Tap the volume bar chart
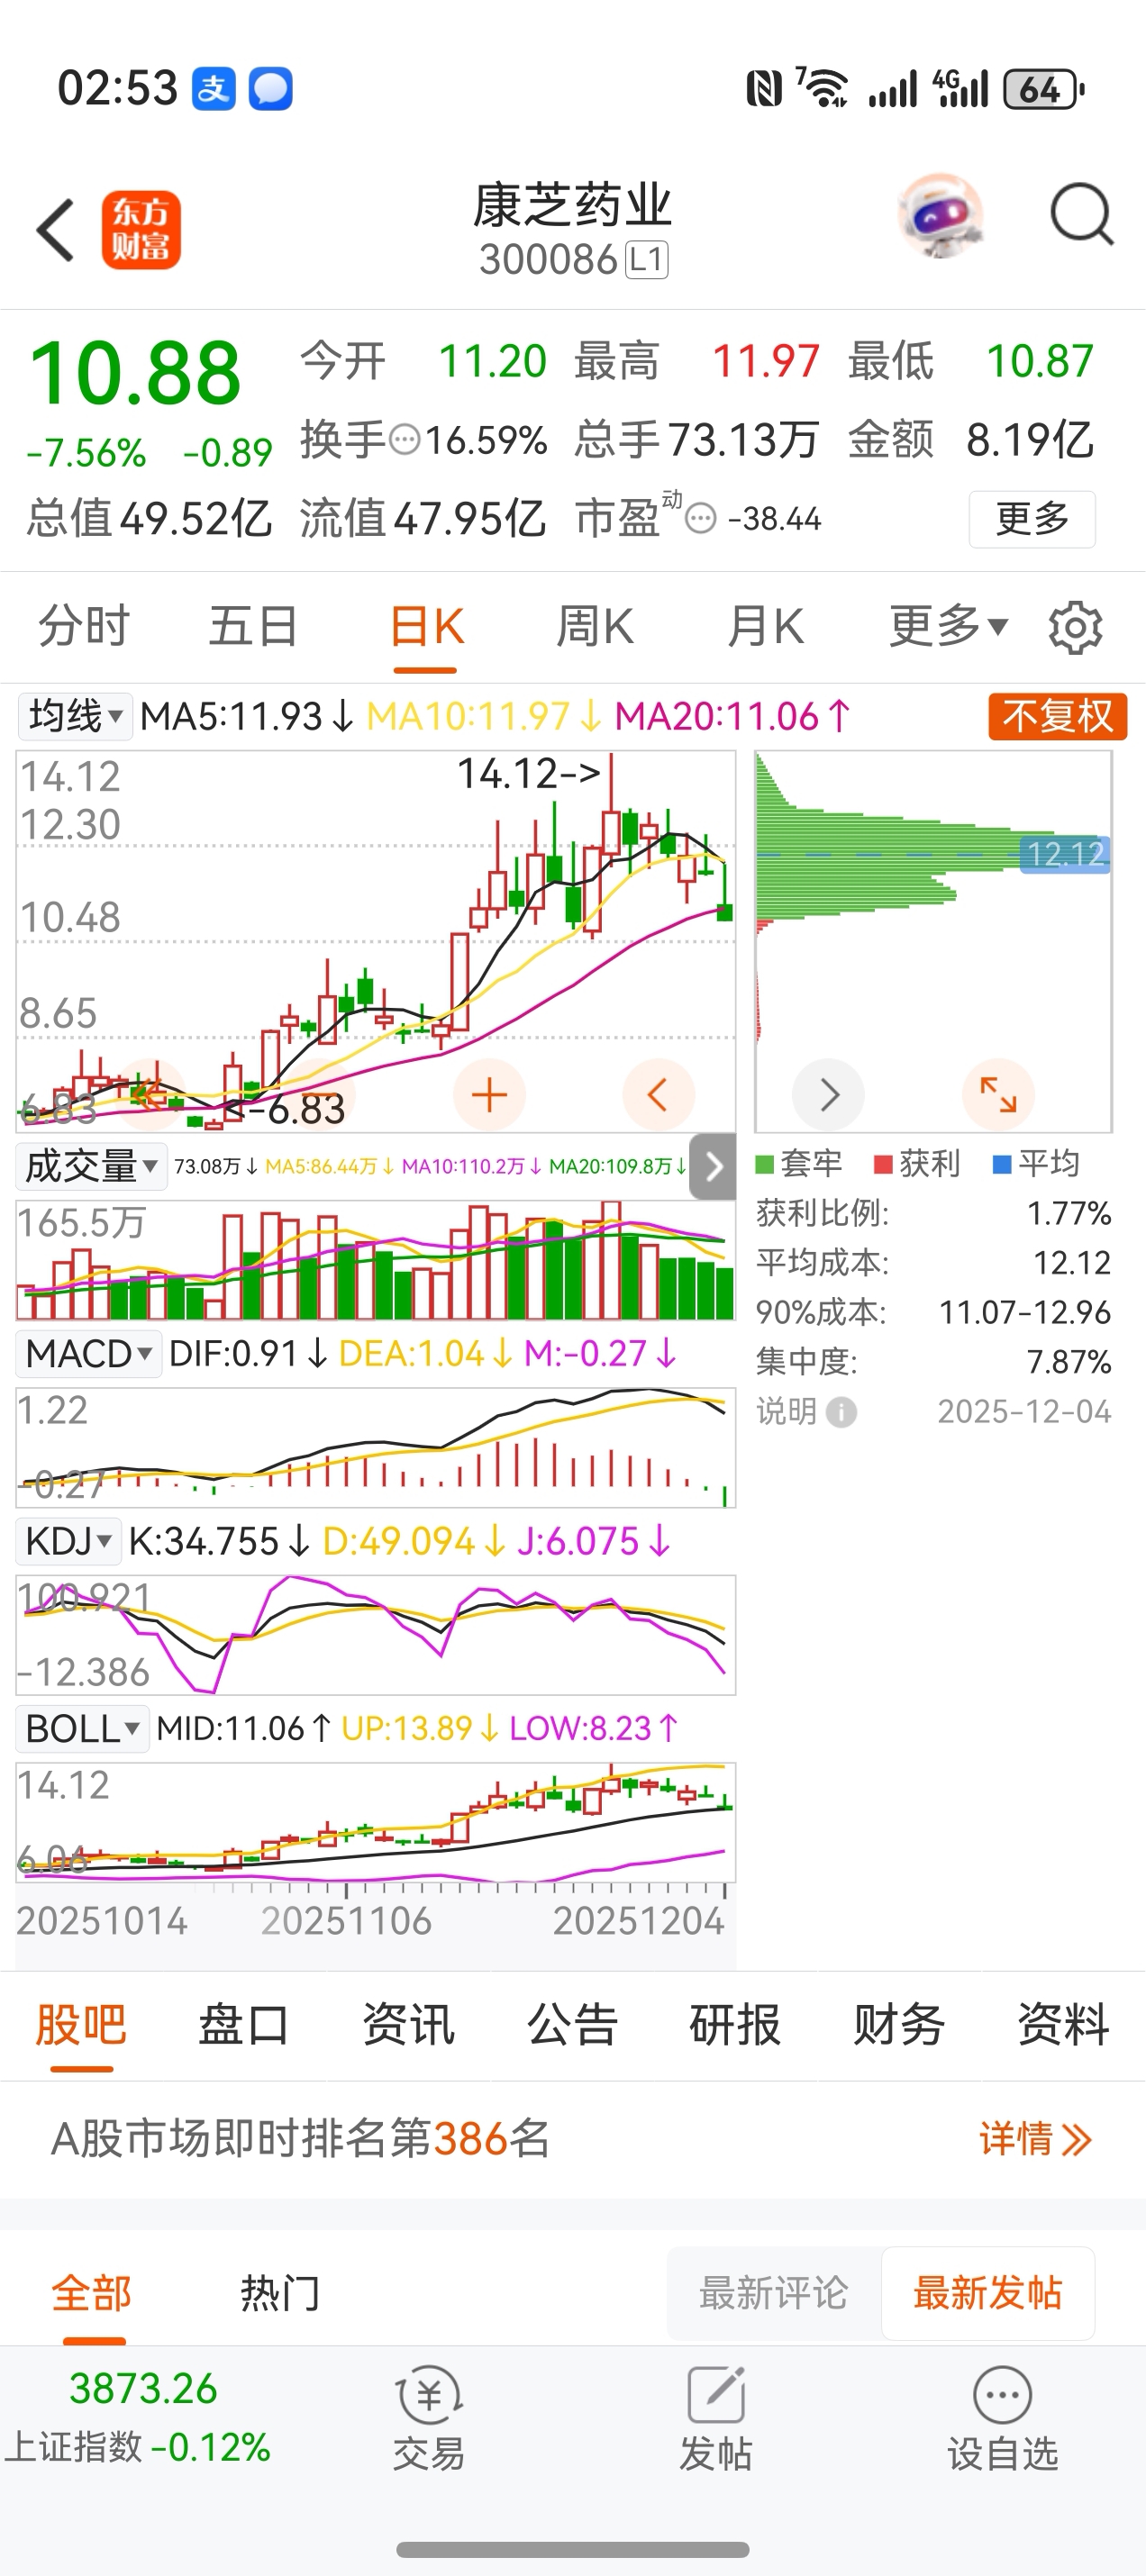The width and height of the screenshot is (1146, 2576). click(x=376, y=1260)
